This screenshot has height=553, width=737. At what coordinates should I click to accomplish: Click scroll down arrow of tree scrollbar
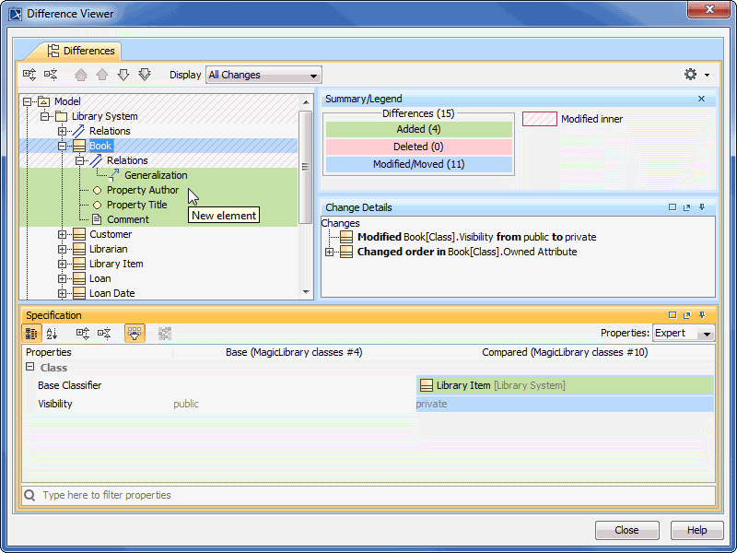[x=306, y=292]
